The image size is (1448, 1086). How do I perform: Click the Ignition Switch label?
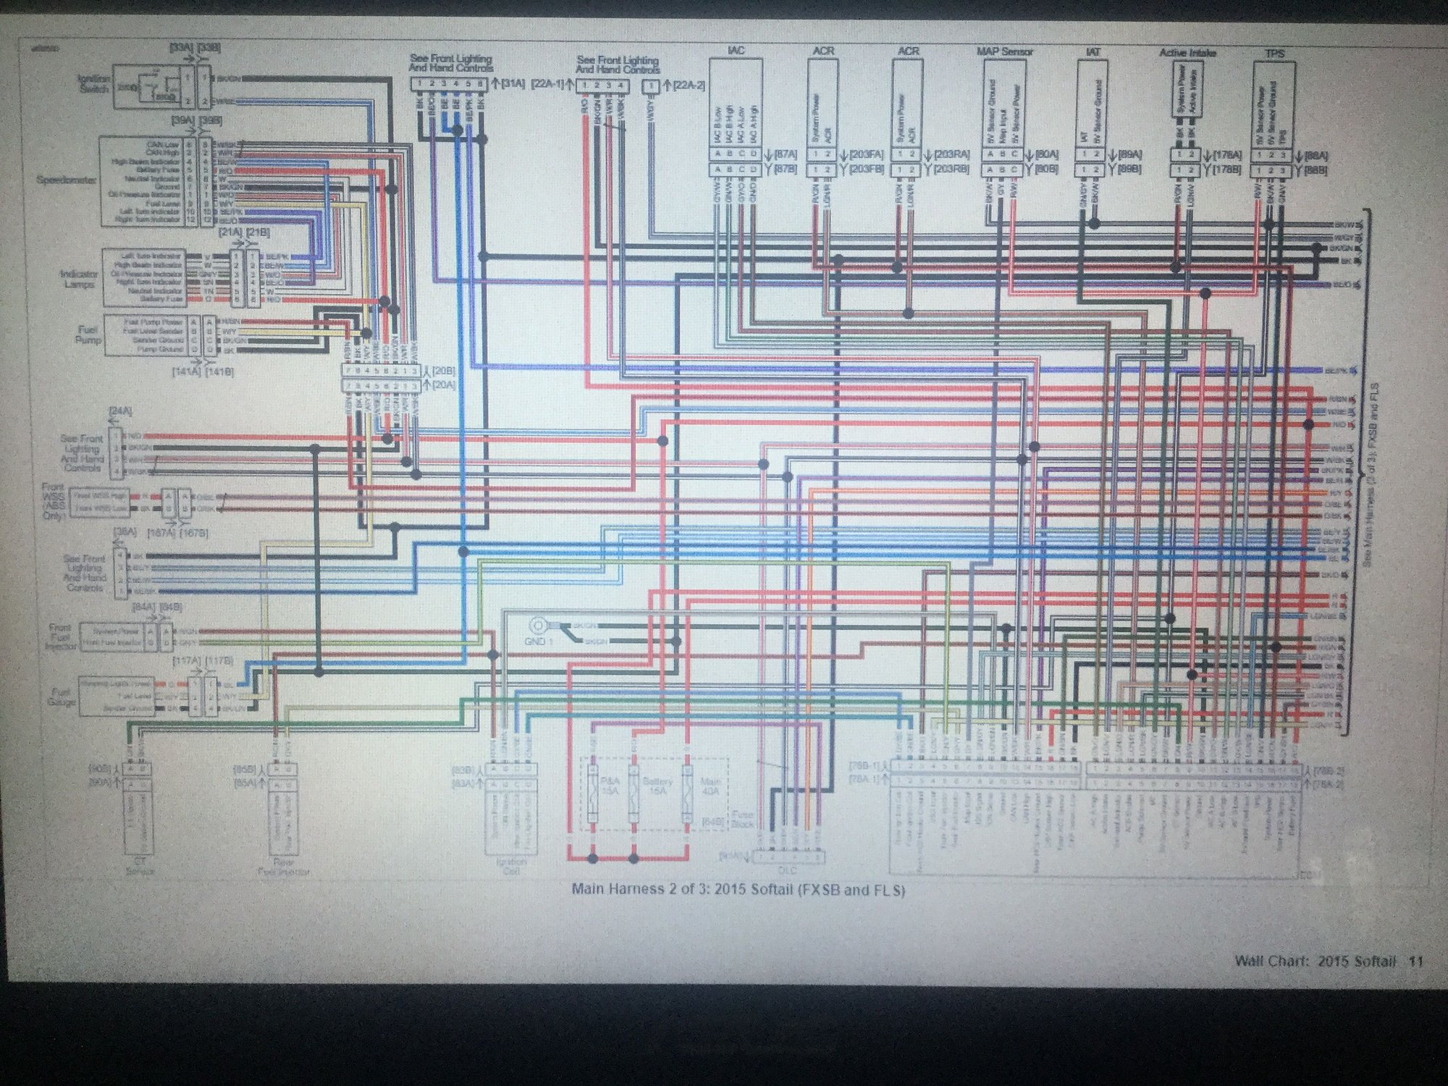[94, 83]
